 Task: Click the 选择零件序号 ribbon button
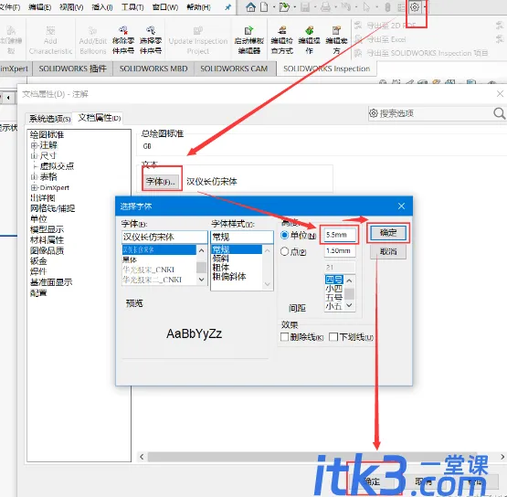(151, 40)
